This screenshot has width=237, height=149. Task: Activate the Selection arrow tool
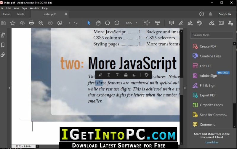click(x=89, y=23)
